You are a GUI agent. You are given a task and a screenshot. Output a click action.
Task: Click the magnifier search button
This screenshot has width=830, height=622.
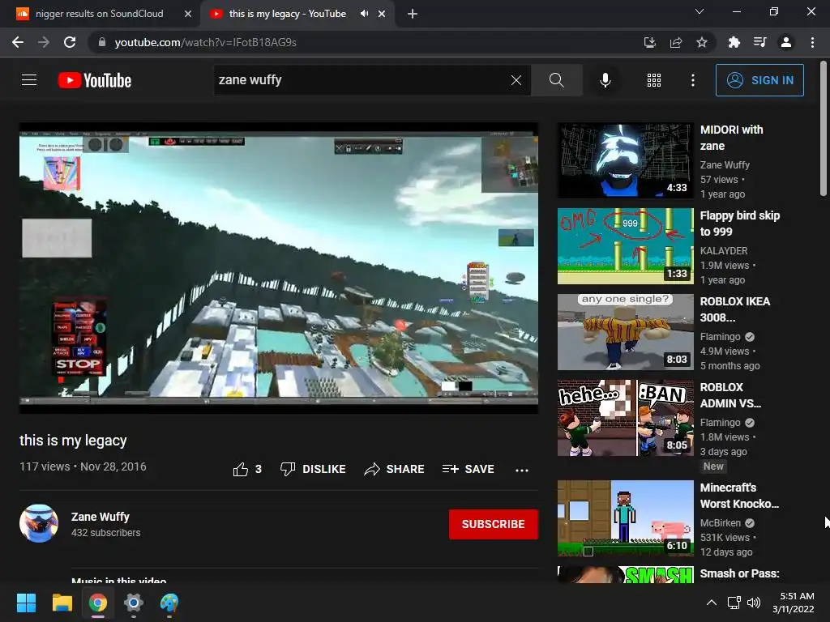coord(556,80)
